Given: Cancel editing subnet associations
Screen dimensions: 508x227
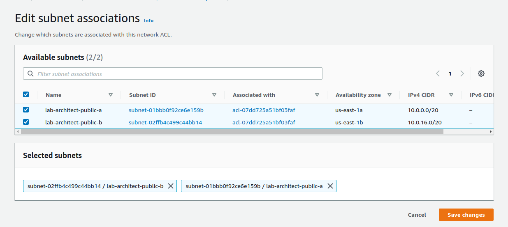Looking at the screenshot, I should click(x=417, y=215).
